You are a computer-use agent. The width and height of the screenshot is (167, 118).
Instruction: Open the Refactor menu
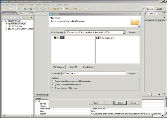tap(22, 5)
